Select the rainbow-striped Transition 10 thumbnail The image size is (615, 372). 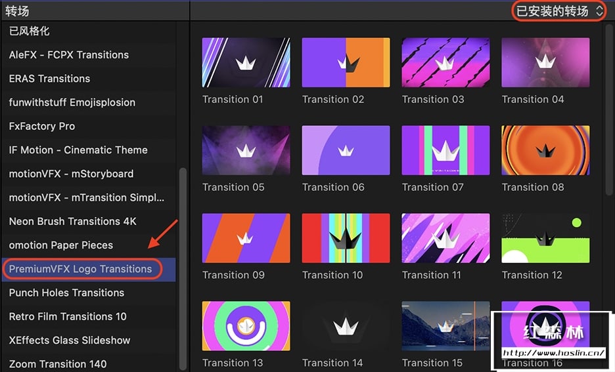coord(346,238)
